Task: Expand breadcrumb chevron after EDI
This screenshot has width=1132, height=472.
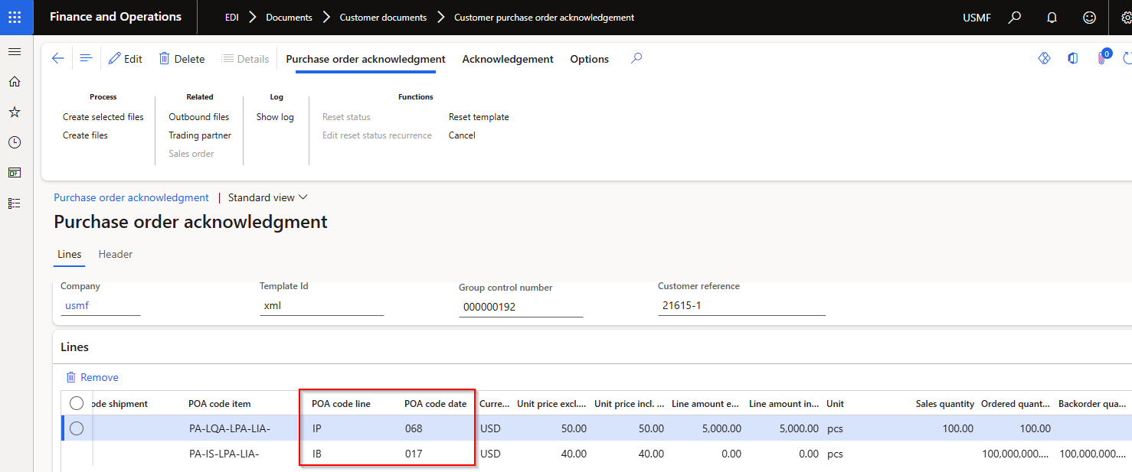Action: 252,17
